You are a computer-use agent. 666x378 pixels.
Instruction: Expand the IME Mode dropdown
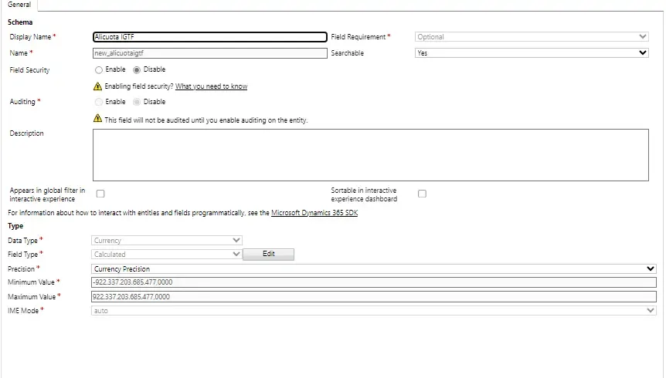click(x=373, y=310)
